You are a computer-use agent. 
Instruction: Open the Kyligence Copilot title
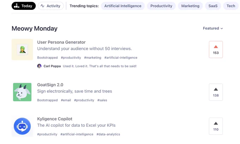[55, 119]
